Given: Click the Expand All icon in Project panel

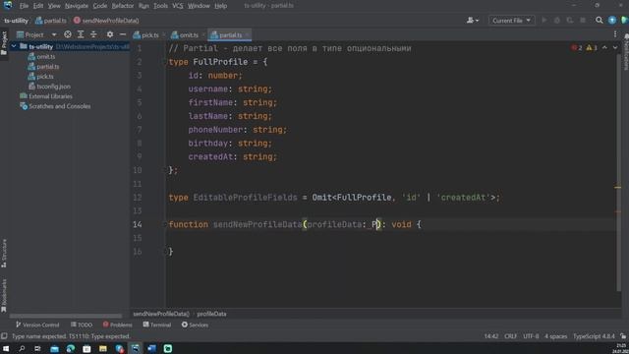Looking at the screenshot, I should pos(81,35).
